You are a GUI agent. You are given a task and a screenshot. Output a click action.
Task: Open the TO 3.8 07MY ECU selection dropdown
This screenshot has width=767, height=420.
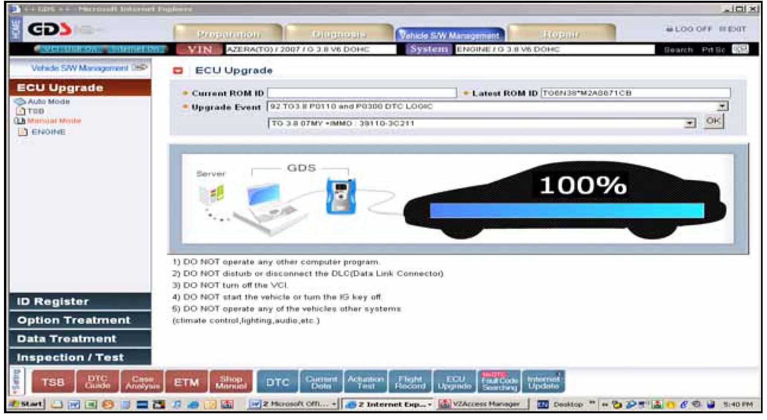click(x=689, y=123)
